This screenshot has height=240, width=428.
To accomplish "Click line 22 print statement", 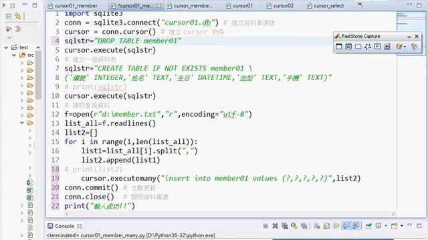I will pos(100,206).
